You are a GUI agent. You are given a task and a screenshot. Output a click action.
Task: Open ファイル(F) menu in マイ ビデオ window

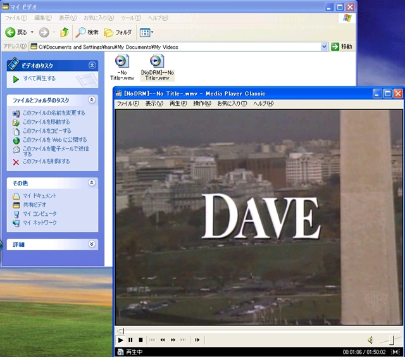(x=16, y=18)
